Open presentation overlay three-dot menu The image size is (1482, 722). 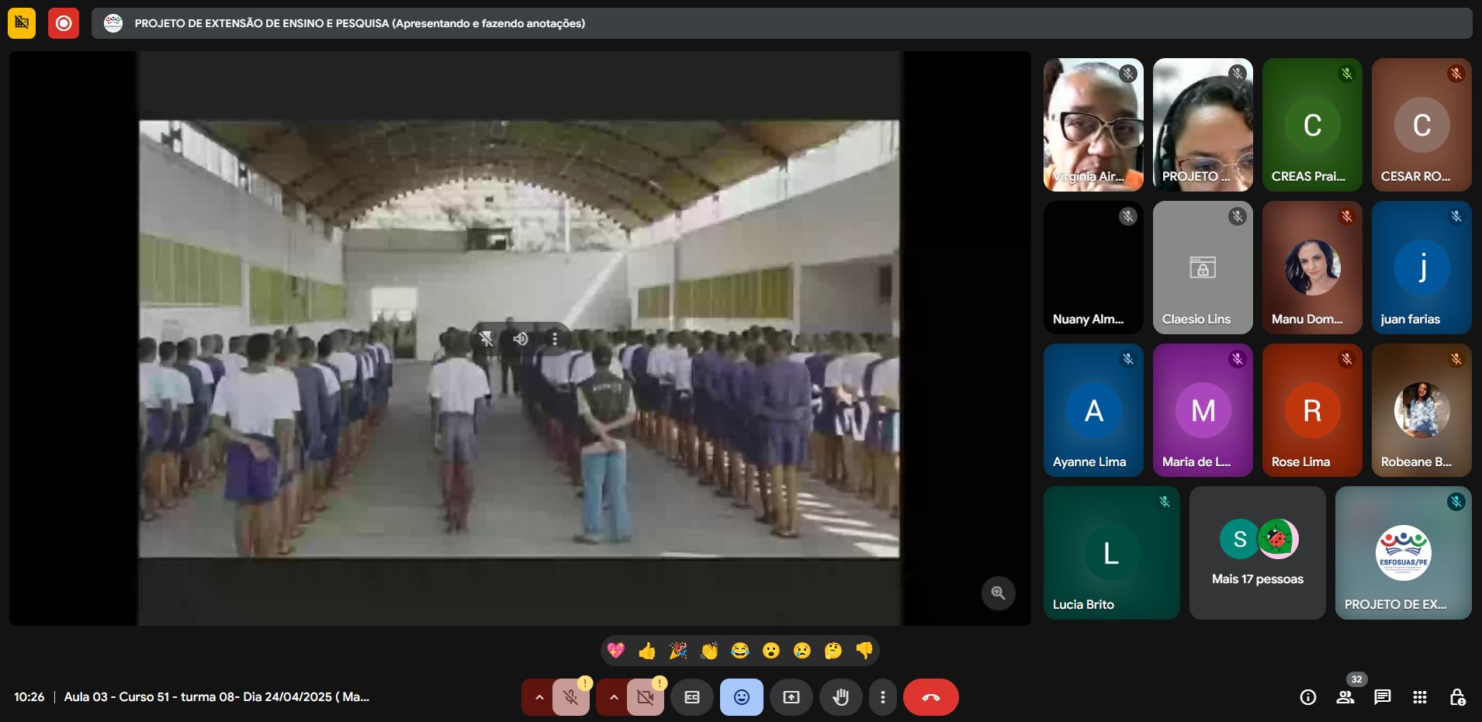(554, 339)
